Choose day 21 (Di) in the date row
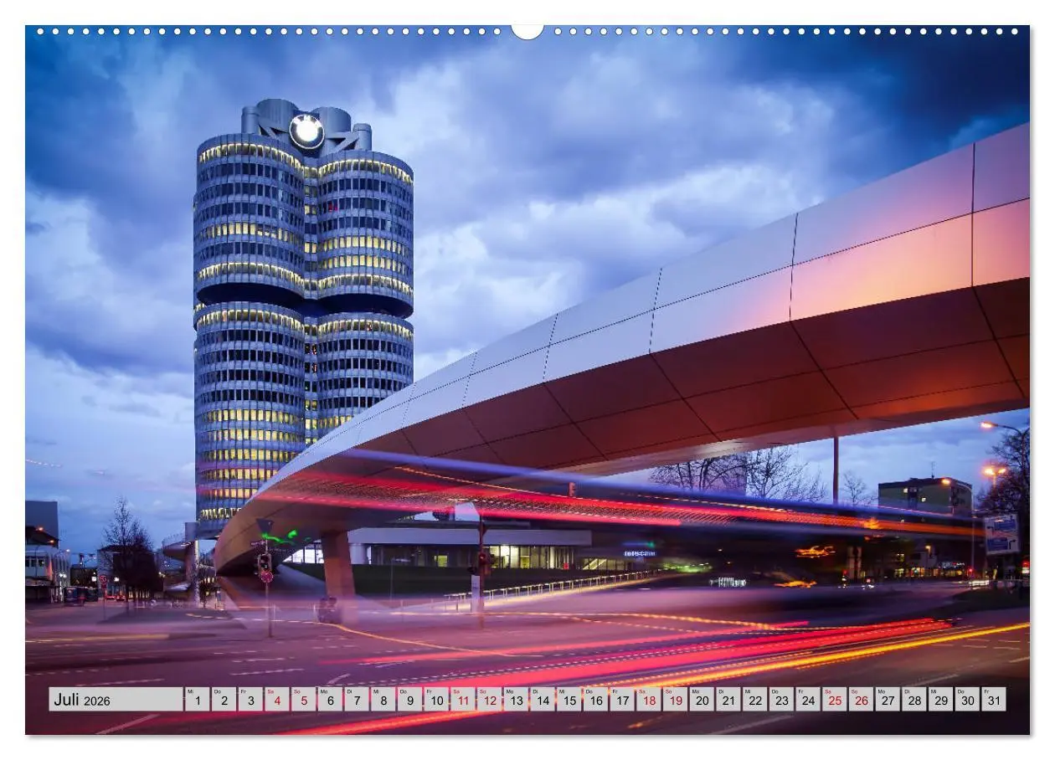This screenshot has height=760, width=1055. tap(728, 700)
